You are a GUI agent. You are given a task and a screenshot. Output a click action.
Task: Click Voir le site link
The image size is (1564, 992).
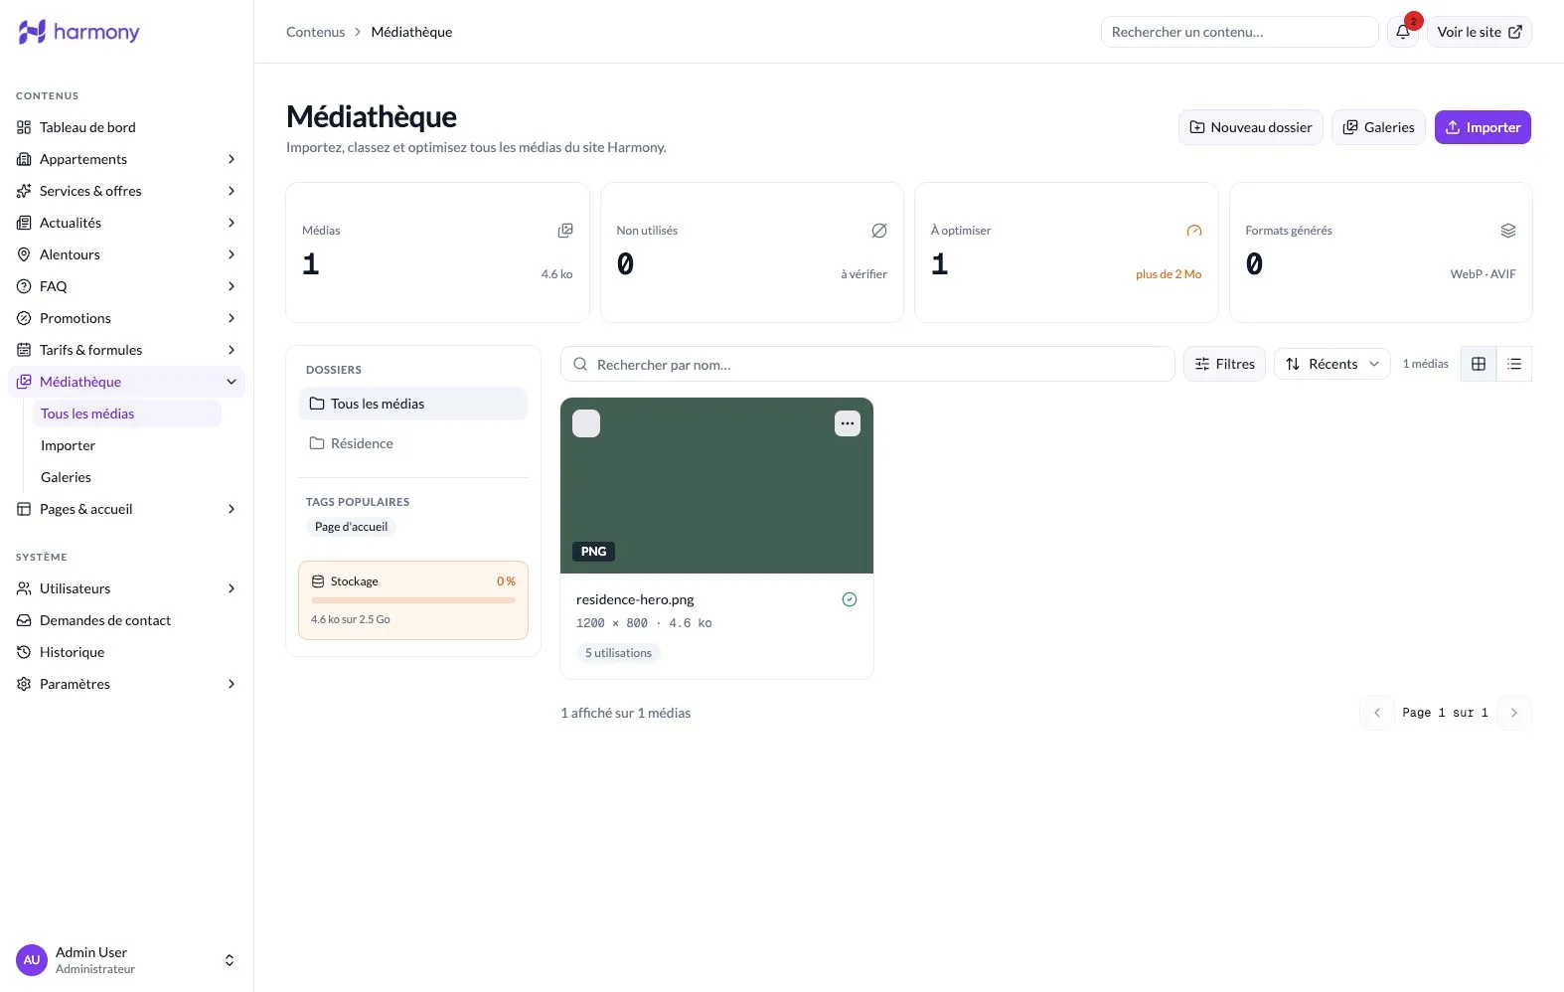(x=1480, y=32)
